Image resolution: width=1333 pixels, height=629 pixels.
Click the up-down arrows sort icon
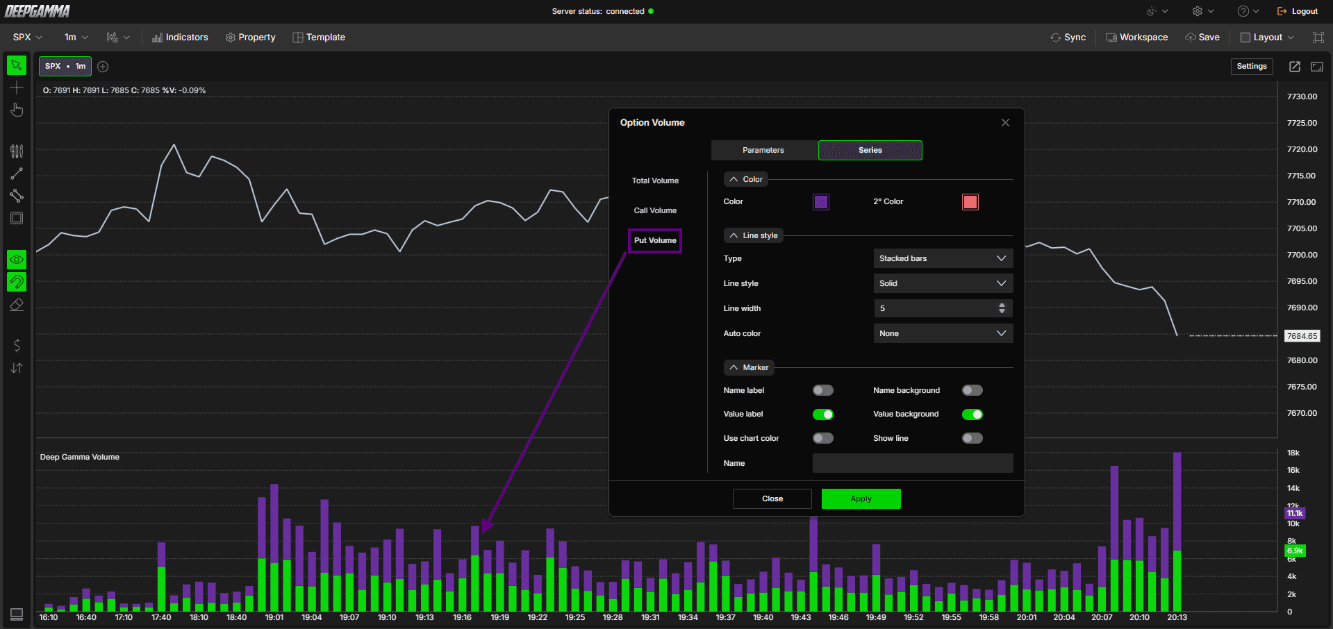pos(17,368)
